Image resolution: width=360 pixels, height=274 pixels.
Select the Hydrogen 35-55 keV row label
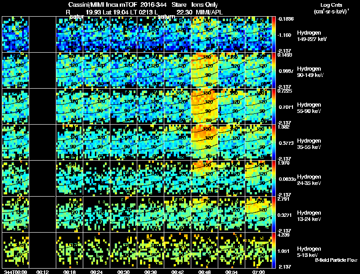(x=309, y=144)
